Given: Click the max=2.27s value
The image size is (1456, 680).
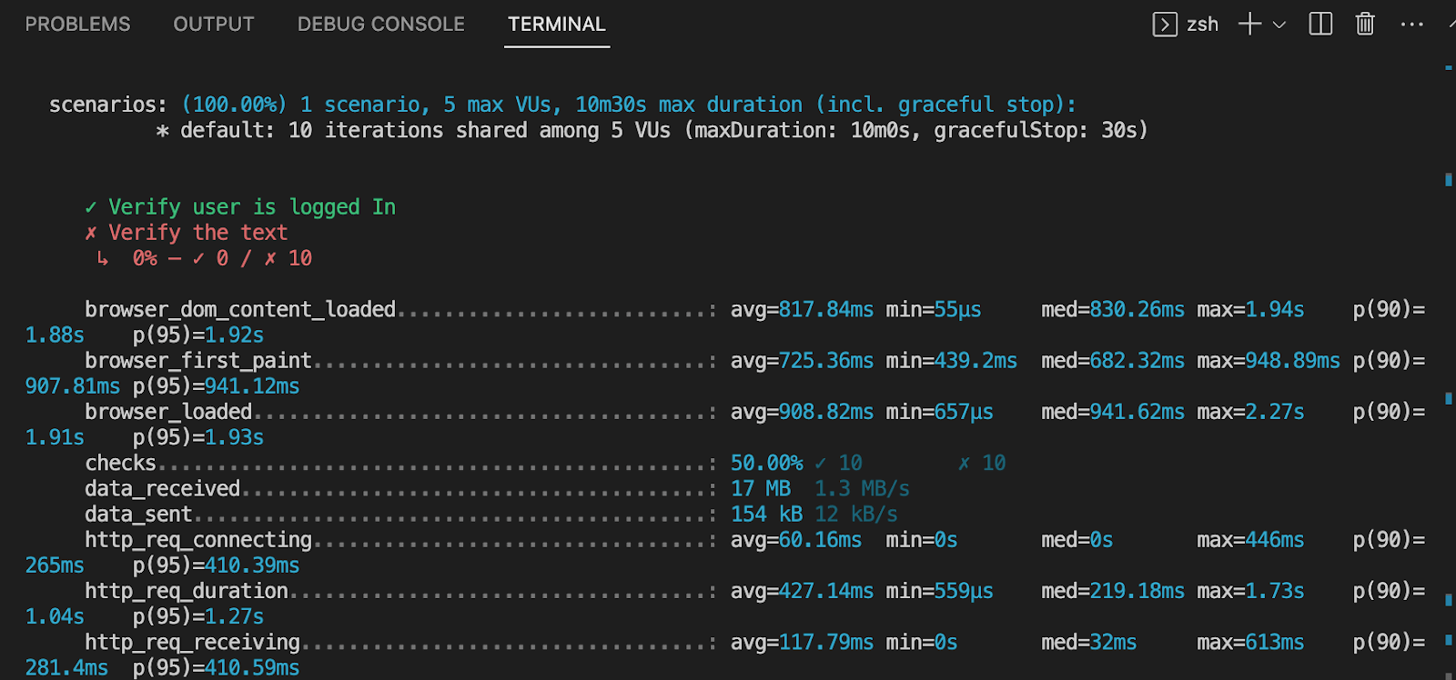Looking at the screenshot, I should tap(1250, 412).
